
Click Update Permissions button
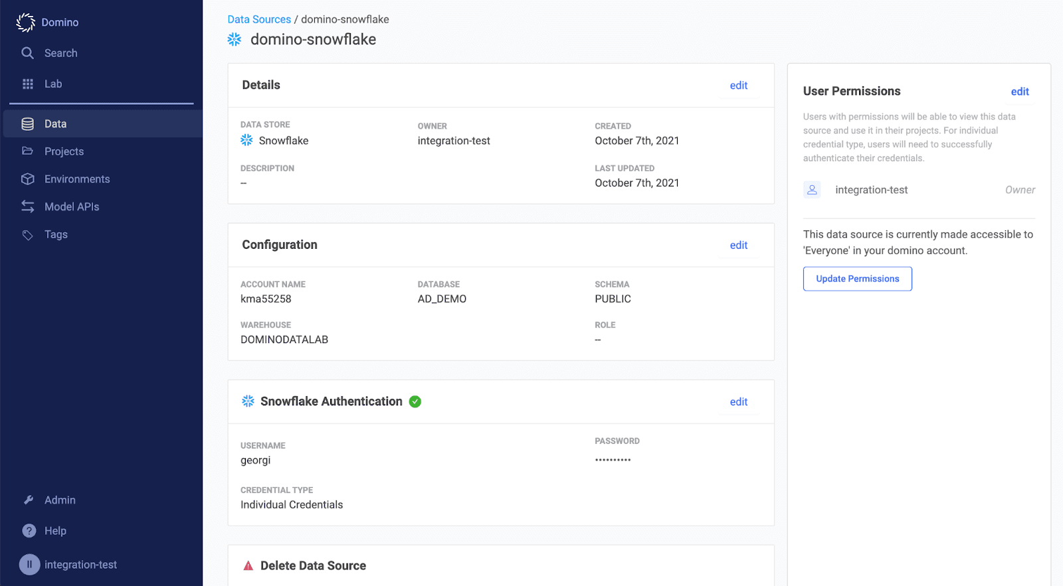tap(858, 279)
